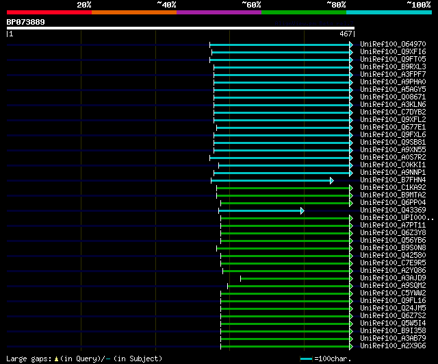Image resolution: width=438 pixels, height=364 pixels.
Task: Select the UniRef100_Q9XFL2 label
Action: [x=393, y=120]
